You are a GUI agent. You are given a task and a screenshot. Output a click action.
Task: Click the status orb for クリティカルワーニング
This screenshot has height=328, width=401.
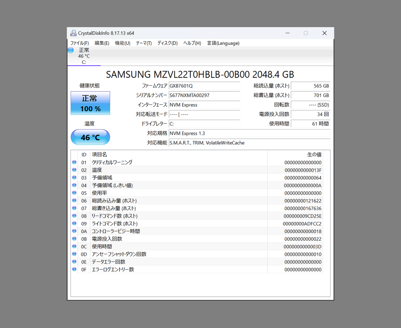pos(74,162)
